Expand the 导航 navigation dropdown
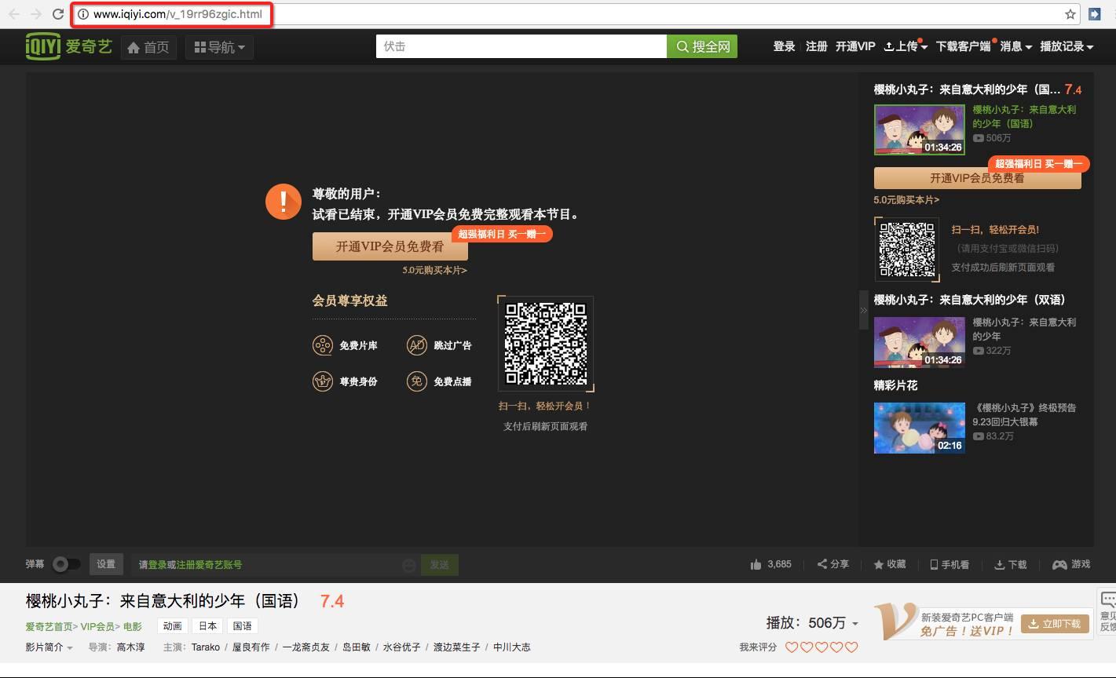 coord(218,46)
